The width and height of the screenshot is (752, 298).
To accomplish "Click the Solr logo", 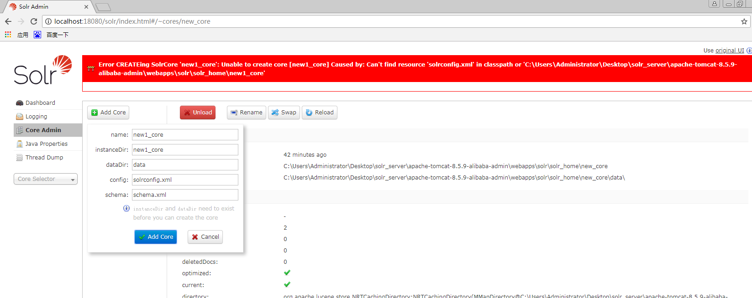I will pos(43,70).
